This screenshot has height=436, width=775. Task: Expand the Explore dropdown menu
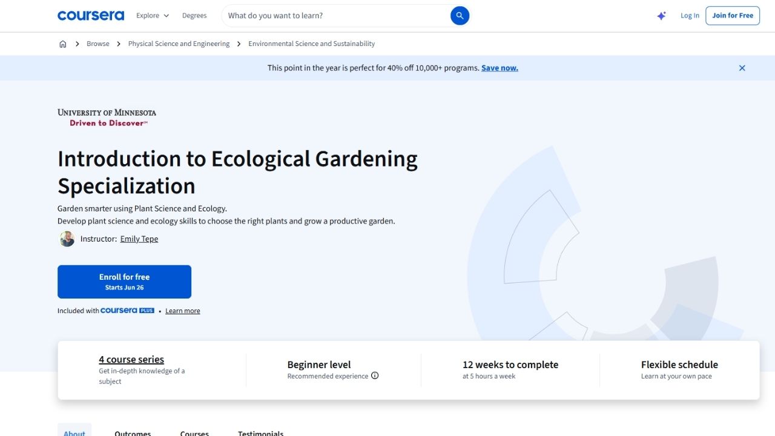click(153, 16)
